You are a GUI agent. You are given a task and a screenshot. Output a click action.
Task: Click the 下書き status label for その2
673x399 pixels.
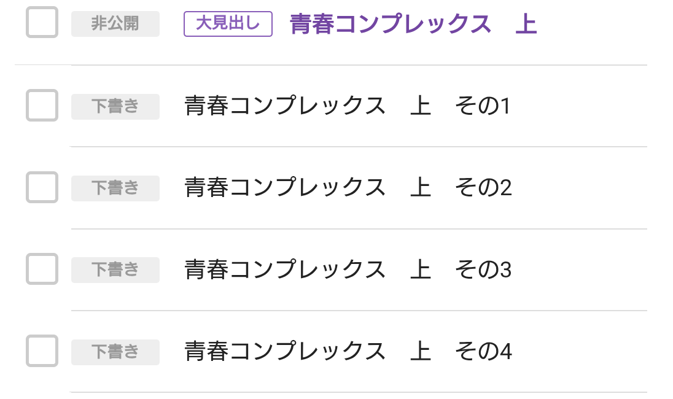115,188
